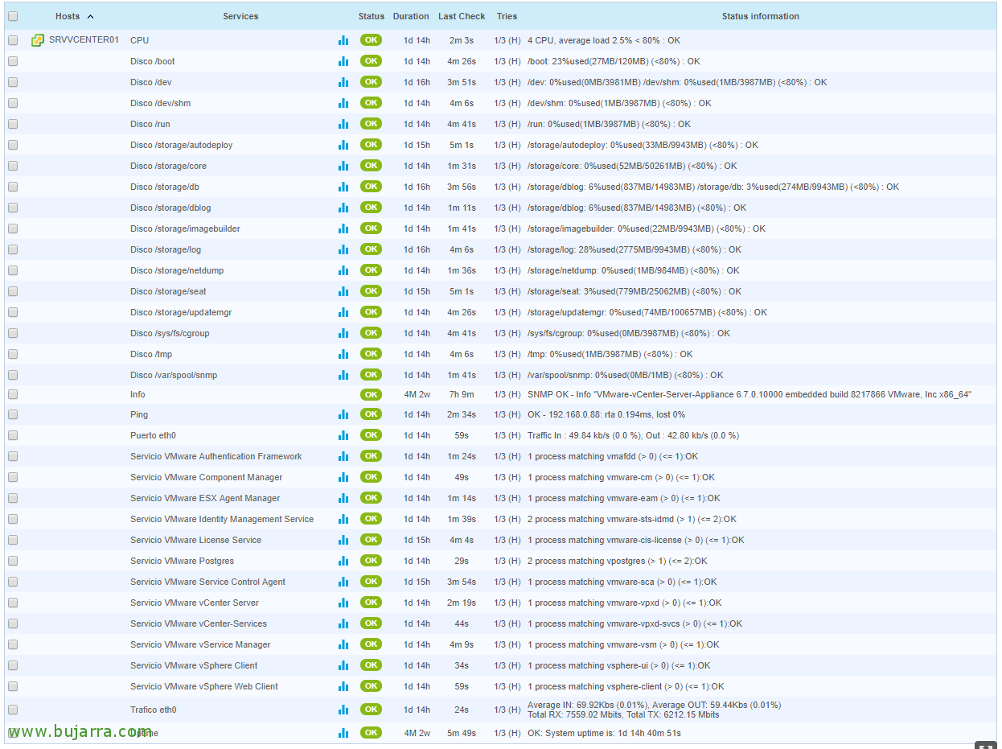Open the graph icon for VMware Postgres service
The image size is (1002, 749).
343,560
